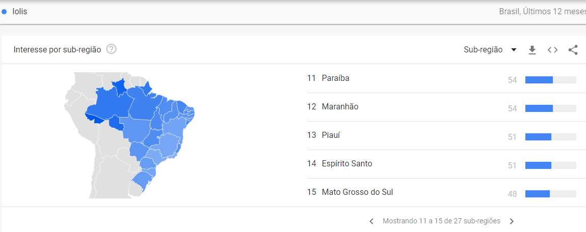
Task: Open the Piauí region entry
Action: 442,136
